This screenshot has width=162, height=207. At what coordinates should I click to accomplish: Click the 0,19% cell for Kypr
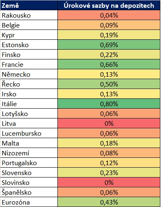click(109, 35)
